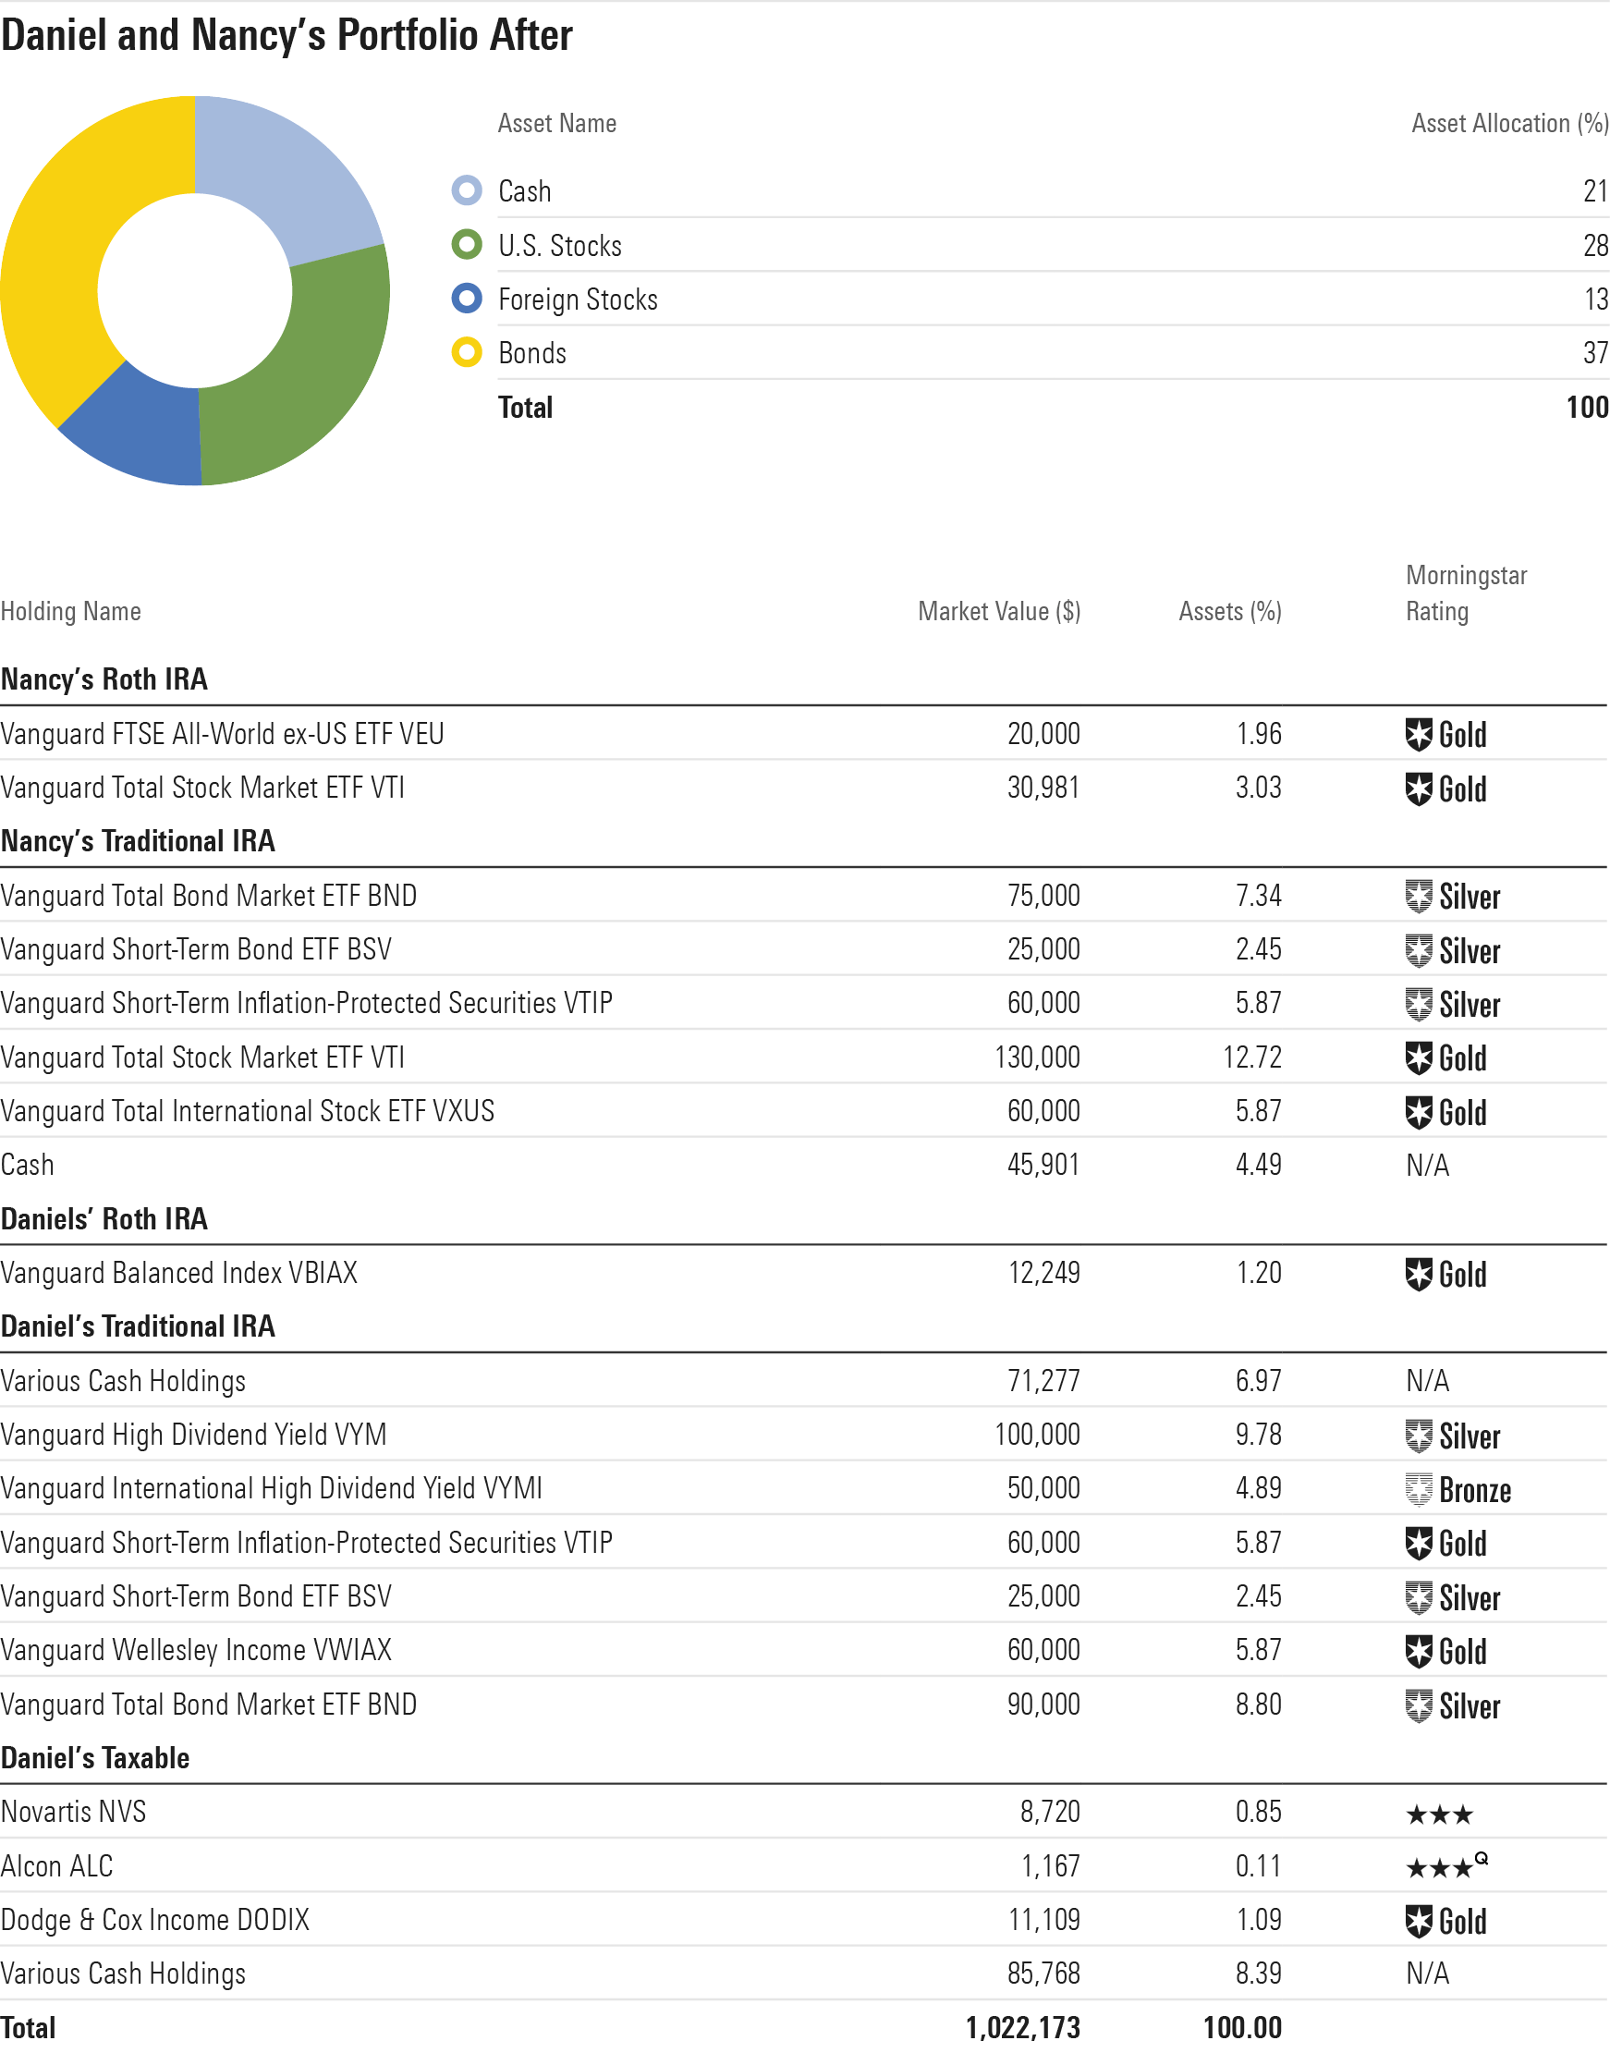Click the Gold medal icon for Vanguard FTSE VEU
Viewport: 1610px width, 2053px height.
point(1418,734)
